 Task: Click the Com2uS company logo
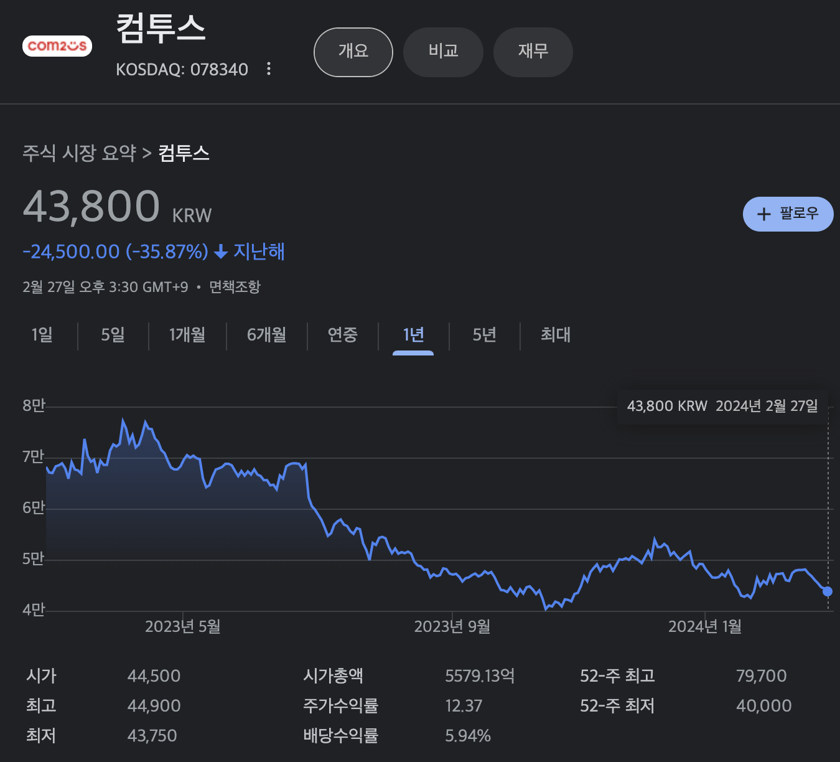pyautogui.click(x=57, y=46)
